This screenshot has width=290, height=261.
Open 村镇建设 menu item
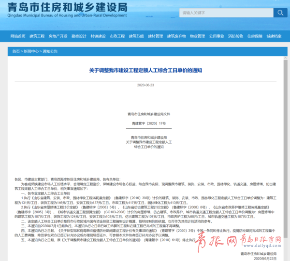coord(98,36)
